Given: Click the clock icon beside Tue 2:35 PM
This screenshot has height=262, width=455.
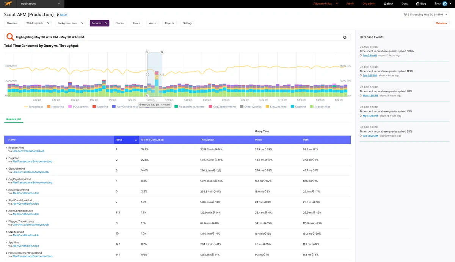Looking at the screenshot, I should click(x=361, y=76).
